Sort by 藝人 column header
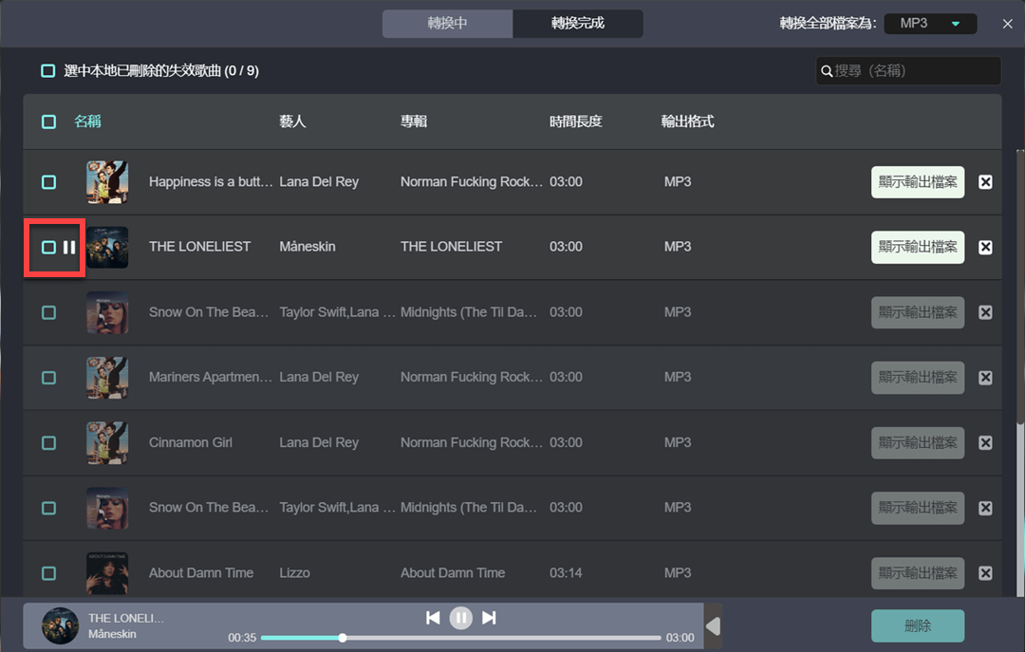 tap(292, 121)
